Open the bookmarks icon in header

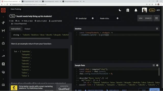pyautogui.click(x=128, y=10)
